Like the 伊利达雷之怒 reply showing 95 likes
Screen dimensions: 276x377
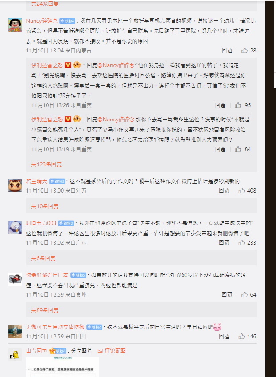tap(238, 105)
